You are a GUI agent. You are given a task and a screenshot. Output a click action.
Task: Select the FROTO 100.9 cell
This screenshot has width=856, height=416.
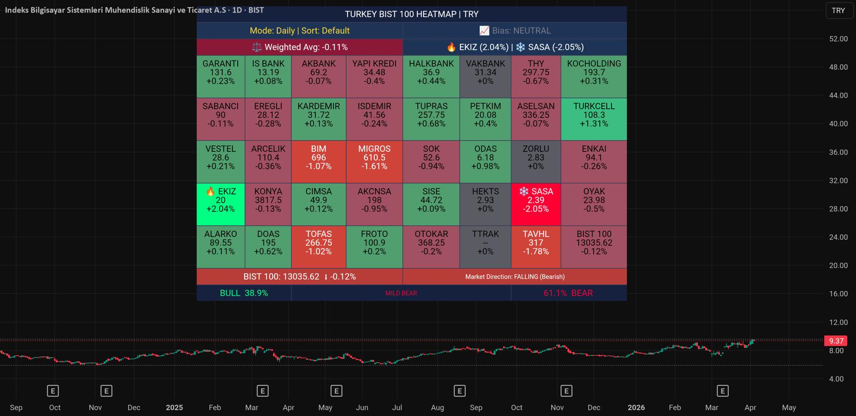tap(374, 247)
